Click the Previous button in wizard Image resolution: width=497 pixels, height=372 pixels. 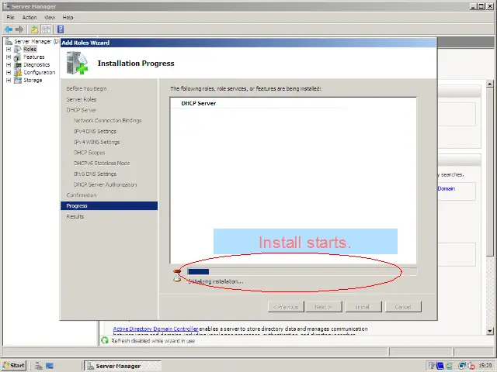286,307
